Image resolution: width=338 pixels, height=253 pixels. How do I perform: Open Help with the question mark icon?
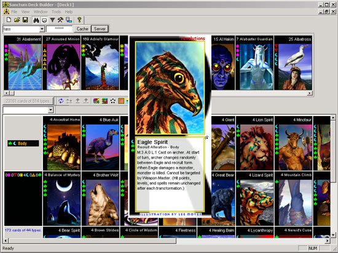pyautogui.click(x=79, y=20)
